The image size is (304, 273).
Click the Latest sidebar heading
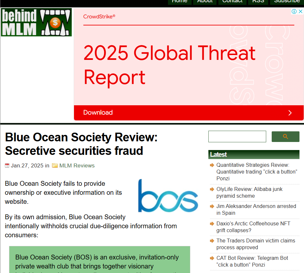(254, 155)
